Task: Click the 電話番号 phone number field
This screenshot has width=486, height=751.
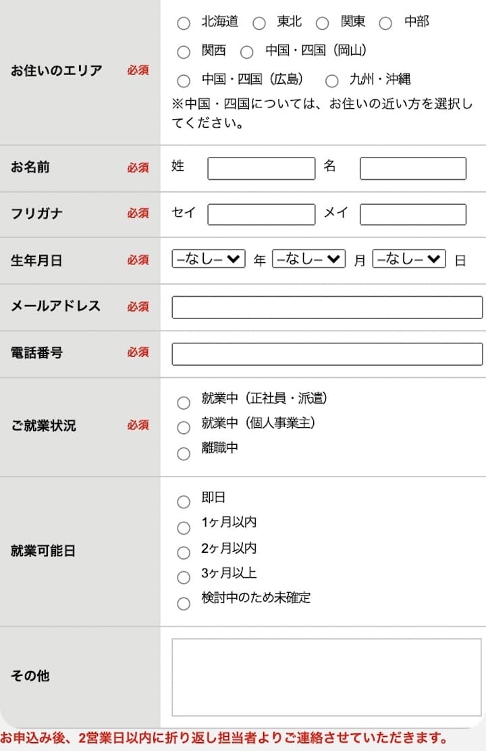Action: pos(327,354)
